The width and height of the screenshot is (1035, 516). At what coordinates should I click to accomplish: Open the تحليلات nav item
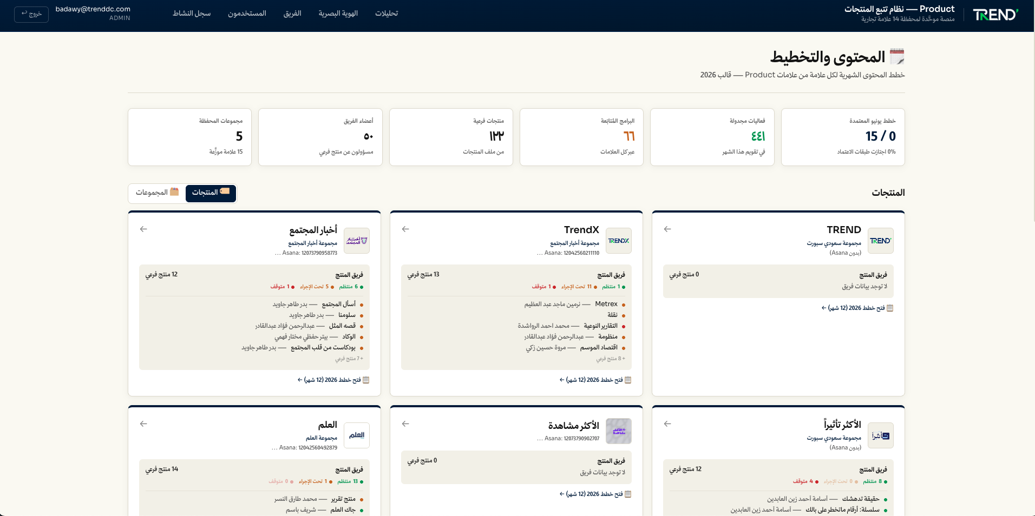coord(387,14)
